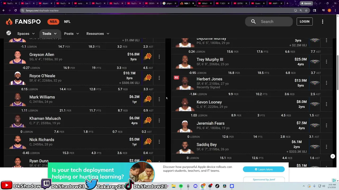Close the ad banner with X

pos(333,156)
